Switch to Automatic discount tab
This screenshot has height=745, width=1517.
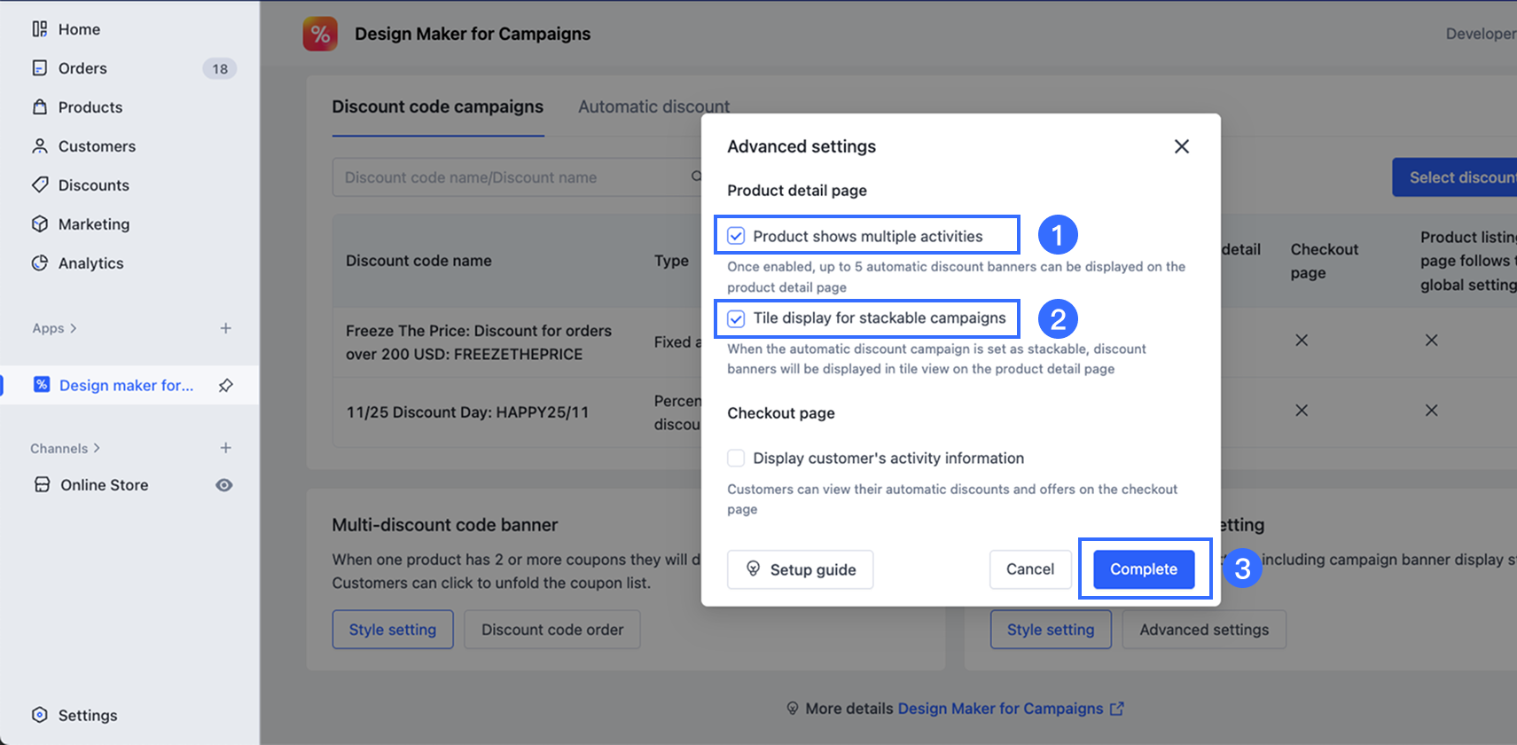(653, 106)
